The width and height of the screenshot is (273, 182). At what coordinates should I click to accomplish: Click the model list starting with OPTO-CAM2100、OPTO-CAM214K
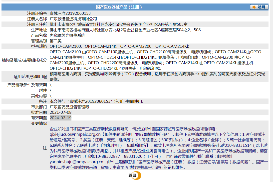119,46
